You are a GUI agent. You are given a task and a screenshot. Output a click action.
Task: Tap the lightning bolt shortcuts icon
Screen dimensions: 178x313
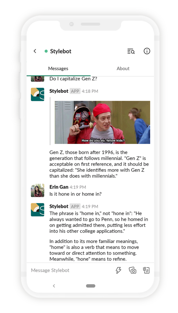pos(118,270)
